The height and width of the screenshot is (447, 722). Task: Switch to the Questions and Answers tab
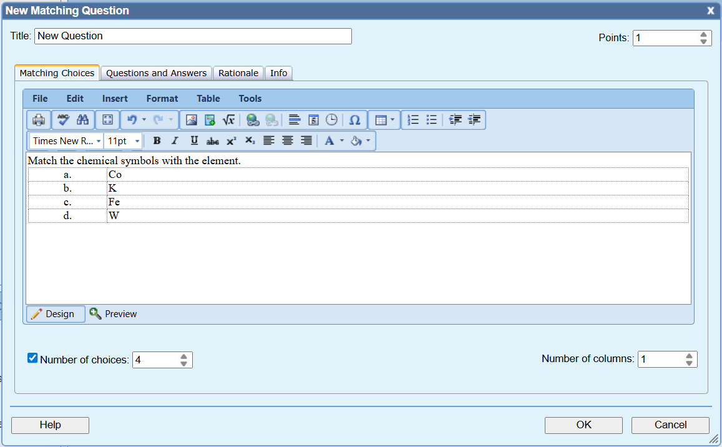(155, 73)
